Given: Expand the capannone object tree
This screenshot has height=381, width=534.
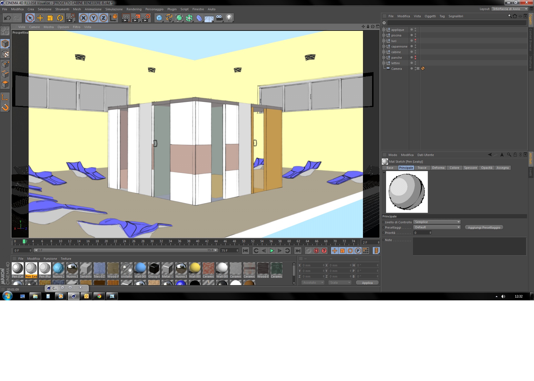Looking at the screenshot, I should tap(384, 46).
